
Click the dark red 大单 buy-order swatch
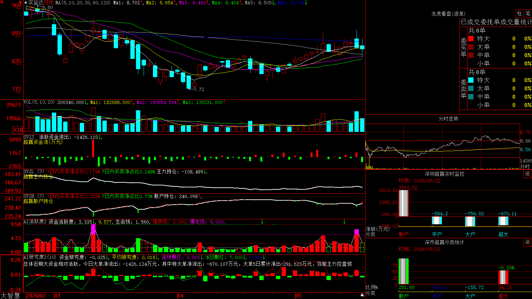coord(471,47)
